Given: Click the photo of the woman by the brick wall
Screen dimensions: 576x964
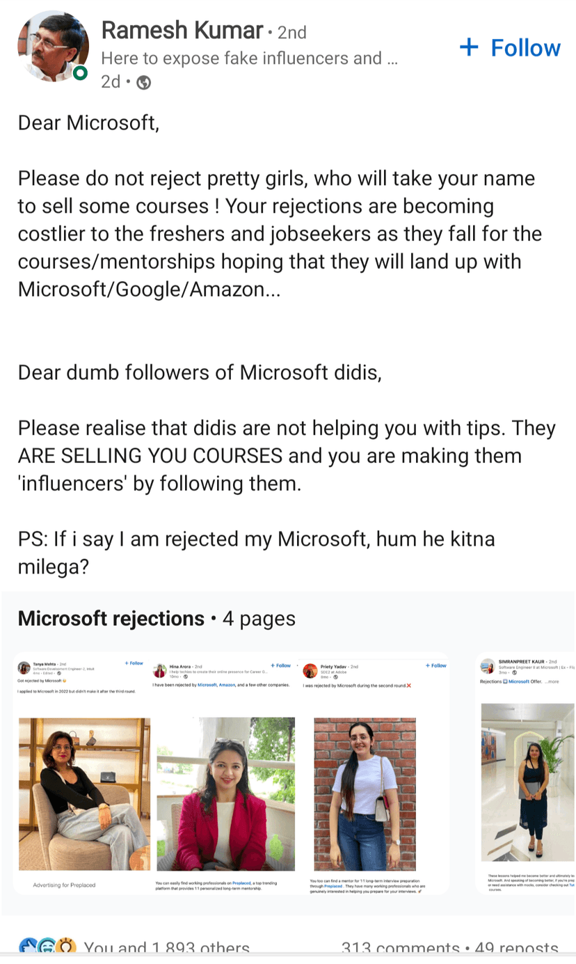Looking at the screenshot, I should tap(365, 793).
